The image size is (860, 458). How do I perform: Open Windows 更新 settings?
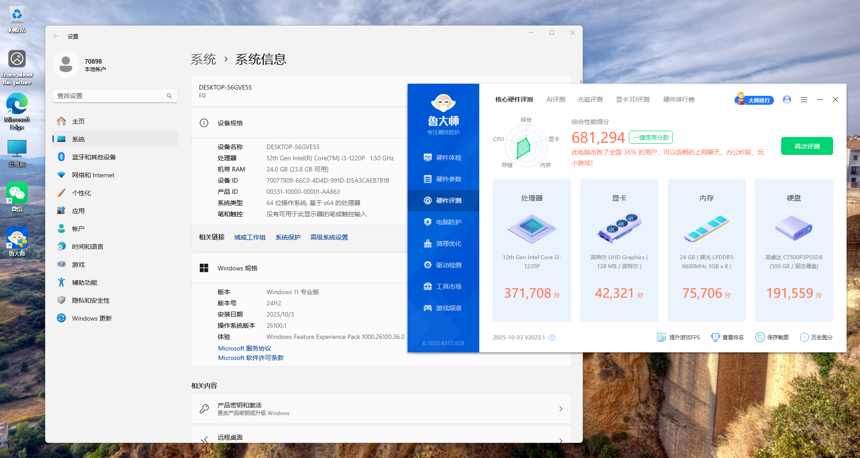(115, 318)
